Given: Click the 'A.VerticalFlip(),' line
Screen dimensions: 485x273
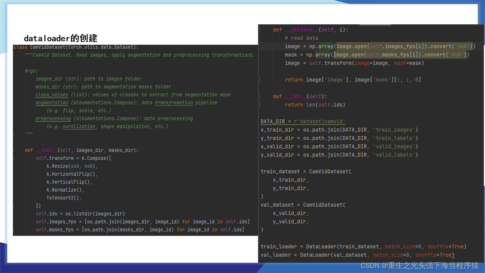Looking at the screenshot, I should click(x=69, y=182).
